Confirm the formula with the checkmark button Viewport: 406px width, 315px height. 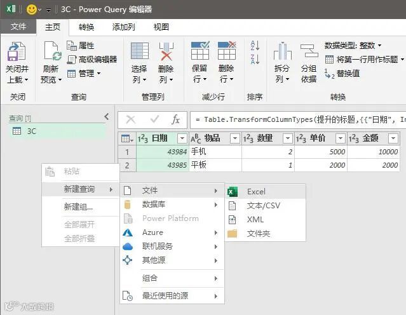tap(154, 119)
